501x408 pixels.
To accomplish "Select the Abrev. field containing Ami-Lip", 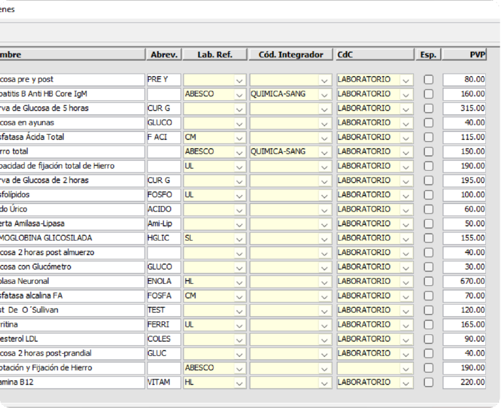I will [x=163, y=224].
